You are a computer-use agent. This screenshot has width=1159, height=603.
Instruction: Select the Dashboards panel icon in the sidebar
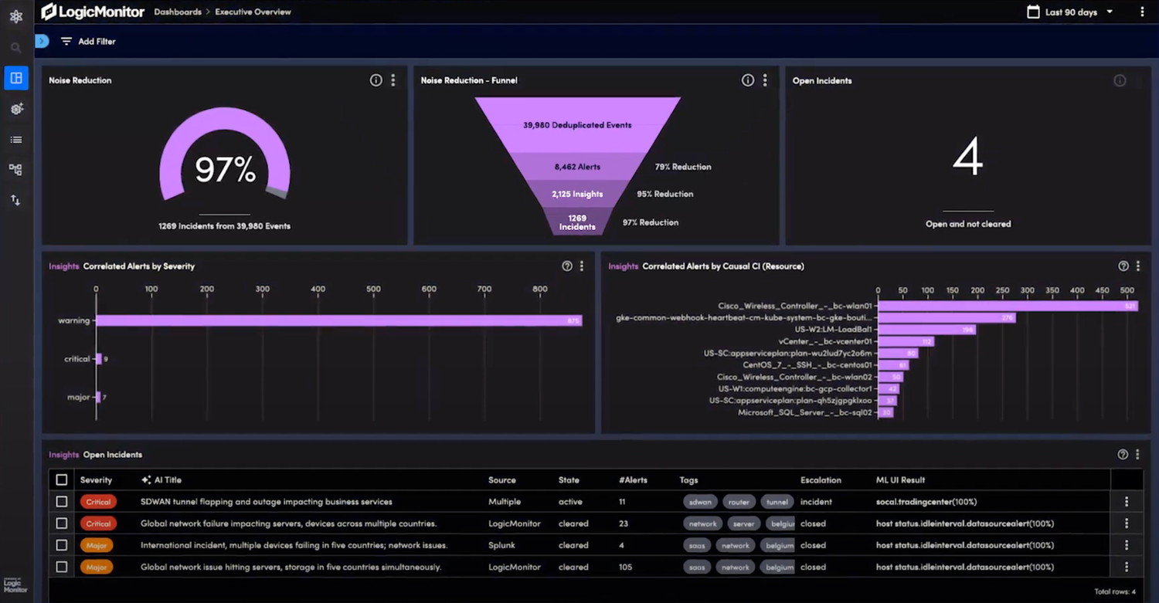[x=15, y=77]
